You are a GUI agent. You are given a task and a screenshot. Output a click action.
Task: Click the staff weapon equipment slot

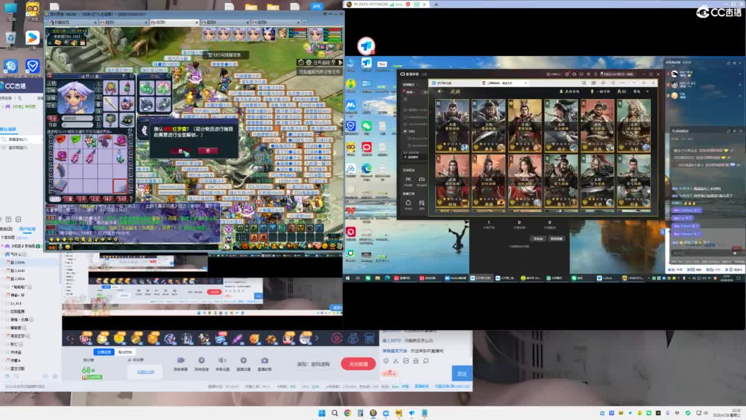click(111, 104)
